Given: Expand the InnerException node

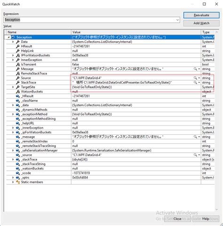Looking at the screenshot, I should [13, 60].
